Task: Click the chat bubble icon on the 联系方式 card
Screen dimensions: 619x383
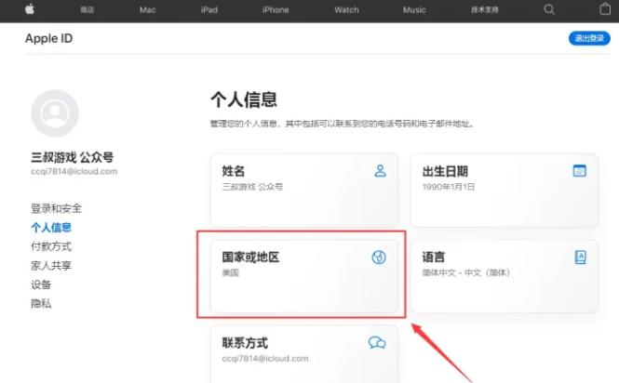Action: click(x=377, y=342)
